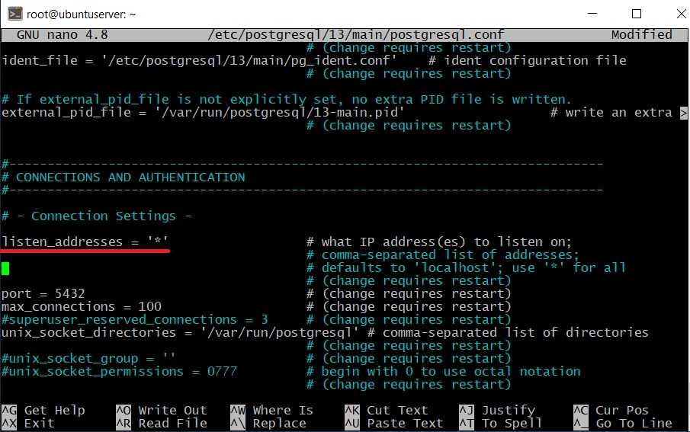Click the ^W Where Is shortcut
This screenshot has width=690, height=432.
pos(271,410)
